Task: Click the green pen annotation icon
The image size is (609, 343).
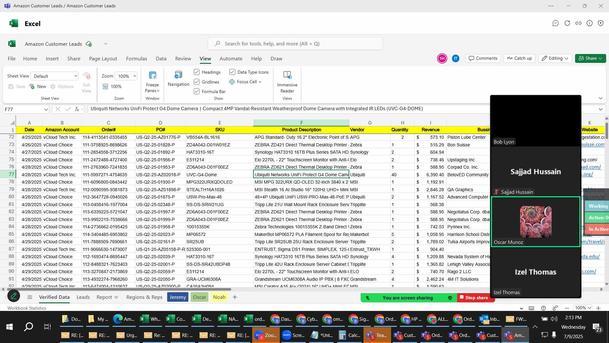Action: coord(14,296)
